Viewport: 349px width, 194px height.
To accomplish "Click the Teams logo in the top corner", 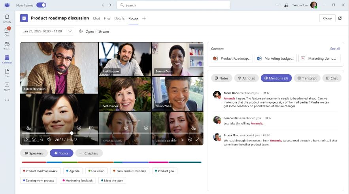I will point(7,5).
